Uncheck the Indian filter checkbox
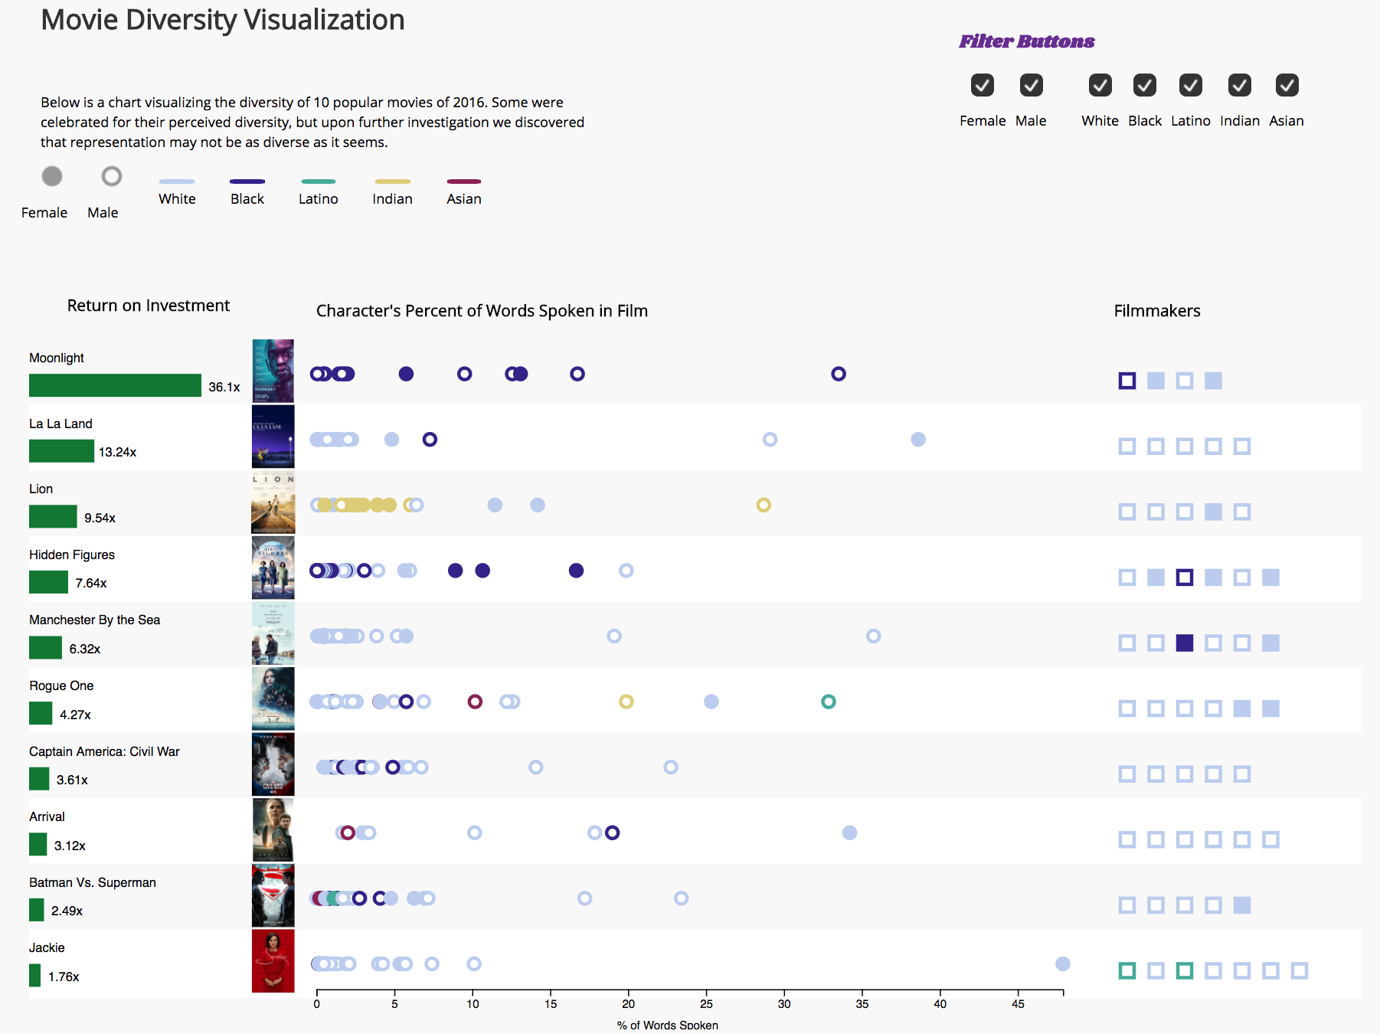1380x1034 pixels. (1239, 85)
